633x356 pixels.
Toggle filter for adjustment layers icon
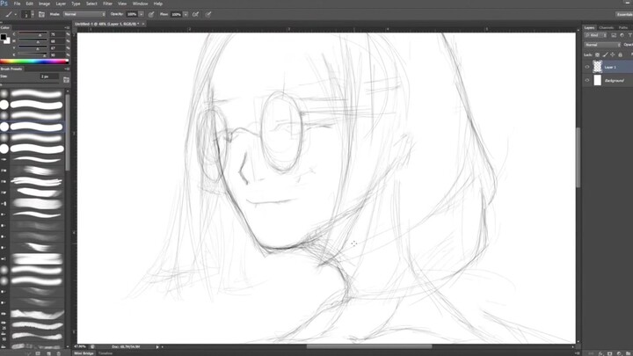[x=622, y=35]
